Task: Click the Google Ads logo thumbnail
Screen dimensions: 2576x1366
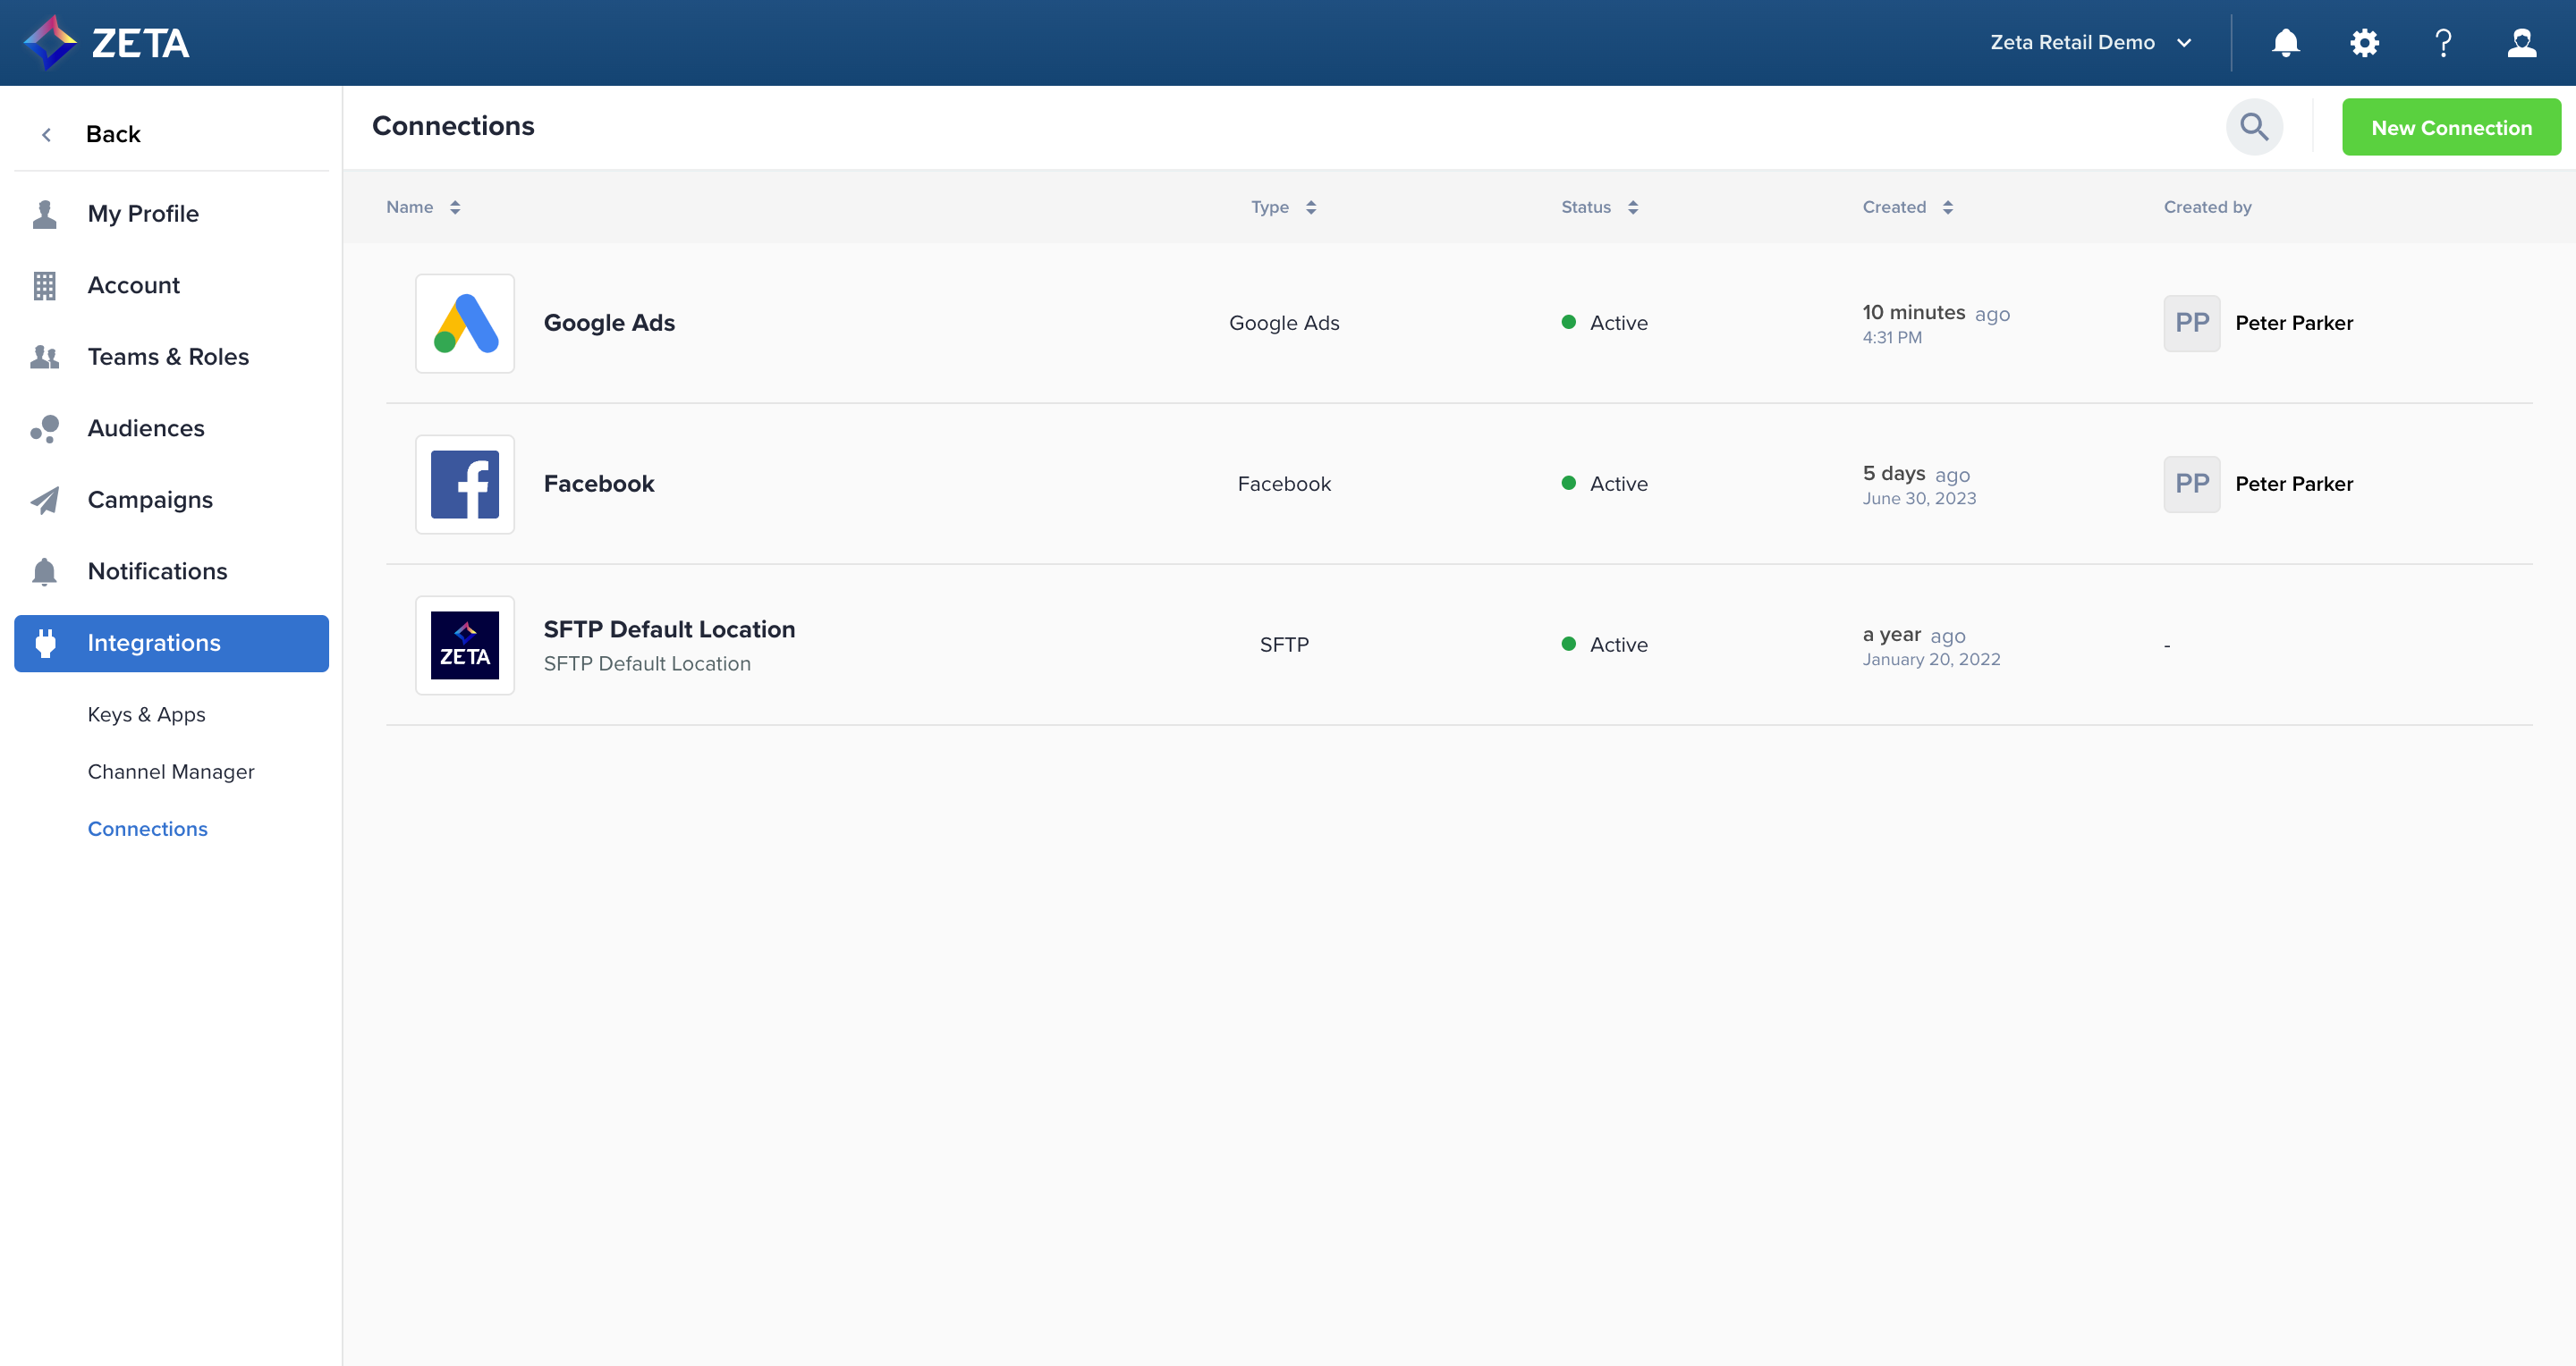Action: pos(465,324)
